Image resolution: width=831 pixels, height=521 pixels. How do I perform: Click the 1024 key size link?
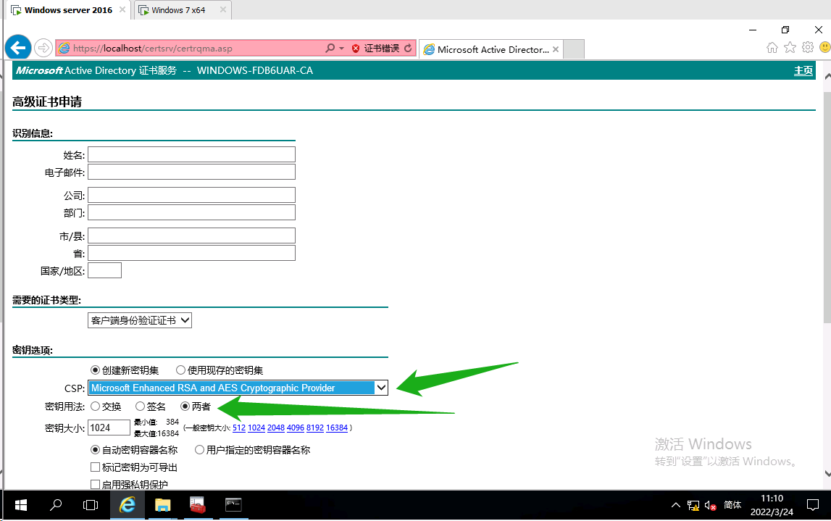[x=256, y=428]
